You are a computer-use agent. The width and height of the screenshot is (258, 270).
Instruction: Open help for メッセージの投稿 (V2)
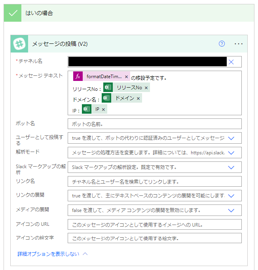(222, 44)
